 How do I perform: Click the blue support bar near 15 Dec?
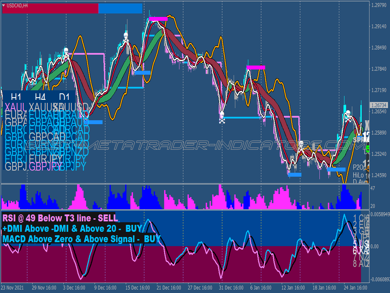[x=142, y=73]
